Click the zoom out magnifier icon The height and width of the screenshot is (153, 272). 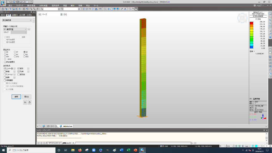[270, 23]
